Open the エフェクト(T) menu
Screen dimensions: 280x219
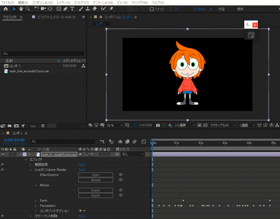click(x=82, y=2)
